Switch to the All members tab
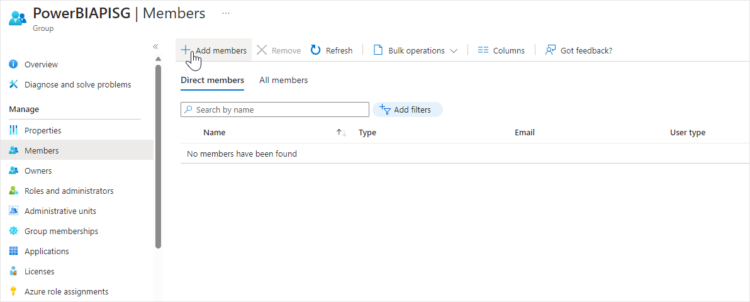Viewport: 750px width, 302px height. (283, 81)
